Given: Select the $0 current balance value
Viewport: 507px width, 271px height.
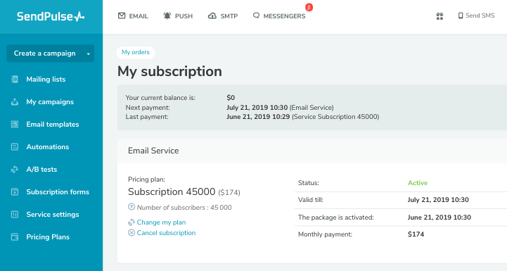Looking at the screenshot, I should pos(231,97).
